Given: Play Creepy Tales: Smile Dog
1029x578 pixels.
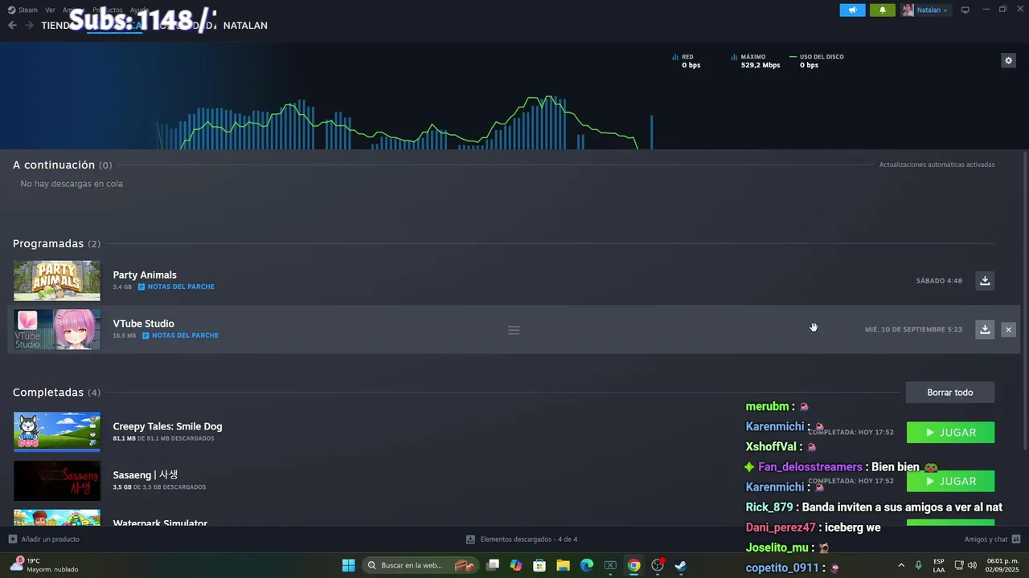Looking at the screenshot, I should [950, 432].
